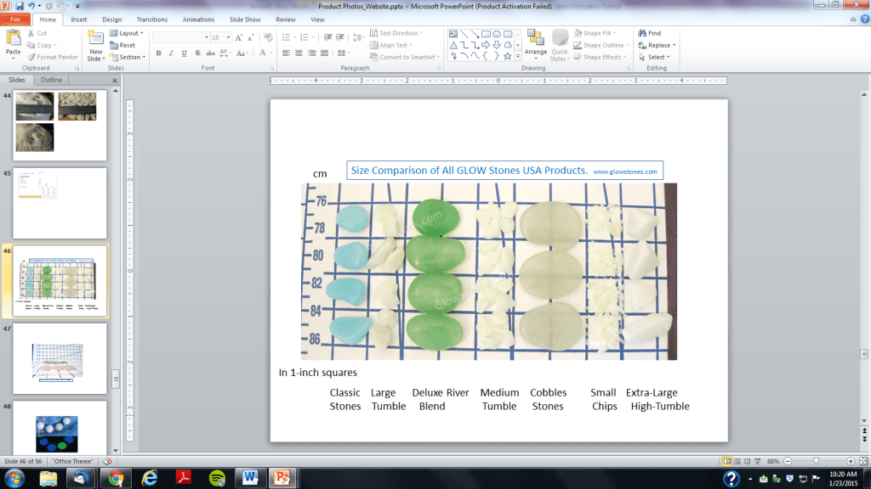This screenshot has height=489, width=871.
Task: Open Spotify from the taskbar
Action: coord(217,478)
